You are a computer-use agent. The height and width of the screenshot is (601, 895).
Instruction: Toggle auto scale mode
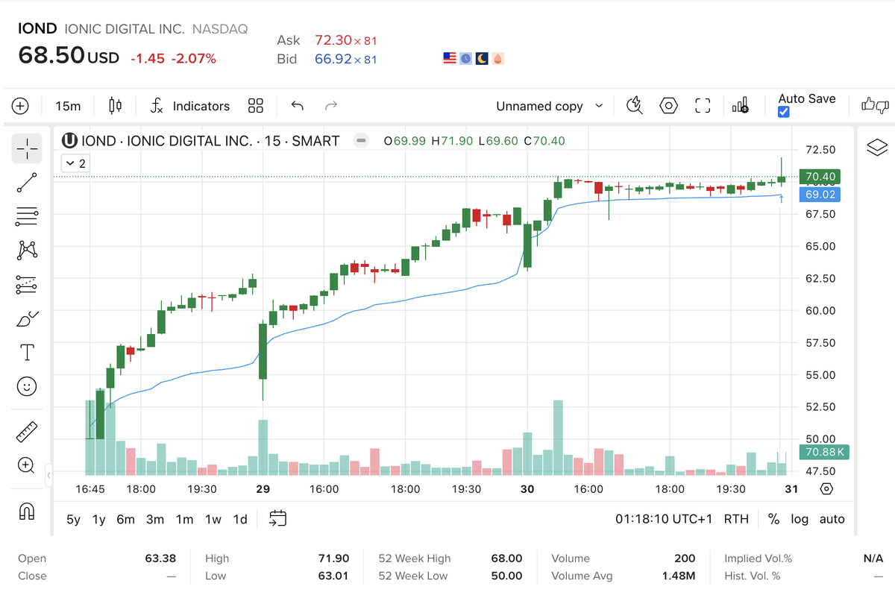click(832, 519)
